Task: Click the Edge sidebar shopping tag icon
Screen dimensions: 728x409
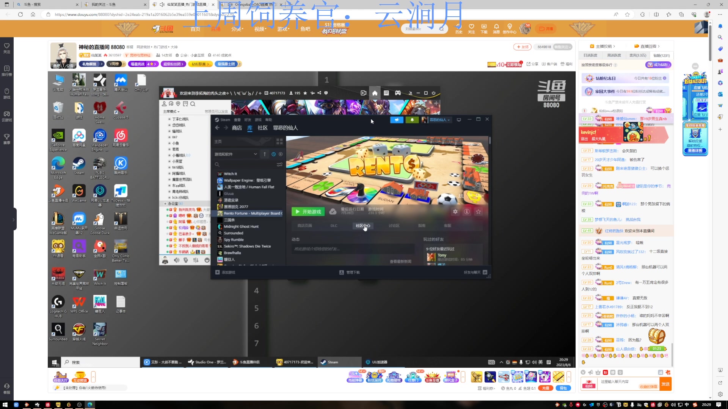Action: tap(720, 49)
